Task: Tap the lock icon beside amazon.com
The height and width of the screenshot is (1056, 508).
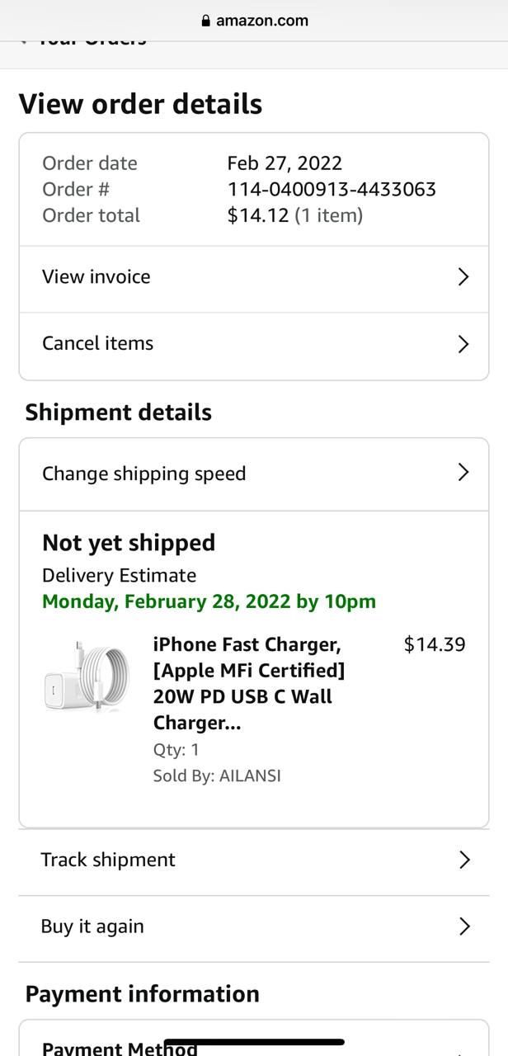Action: (205, 21)
